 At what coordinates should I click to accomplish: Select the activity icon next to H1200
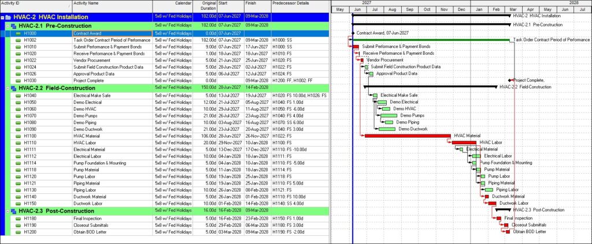coord(18,232)
